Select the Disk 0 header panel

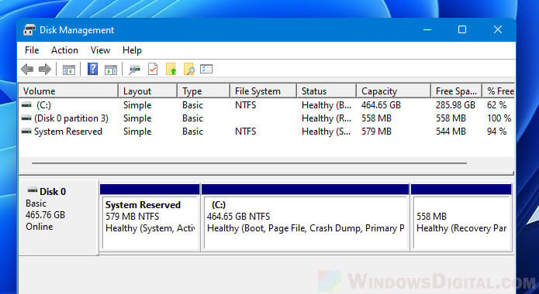[58, 217]
